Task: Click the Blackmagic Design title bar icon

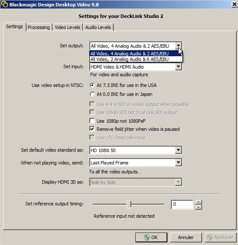Action: 4,4
